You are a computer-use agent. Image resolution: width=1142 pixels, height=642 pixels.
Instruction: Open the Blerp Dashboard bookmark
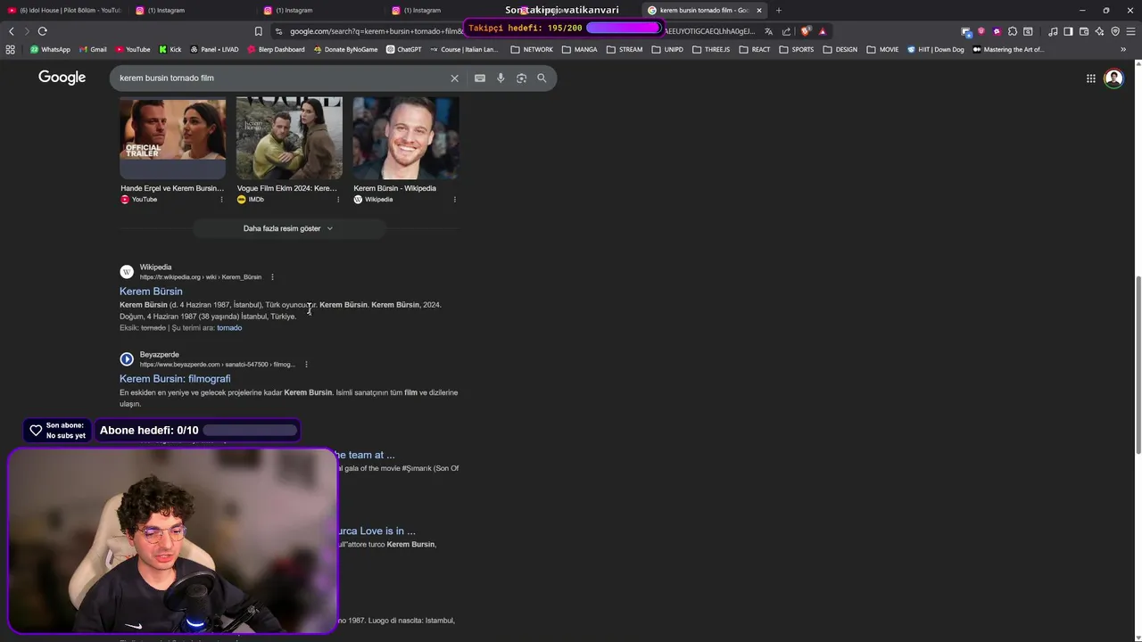click(276, 50)
